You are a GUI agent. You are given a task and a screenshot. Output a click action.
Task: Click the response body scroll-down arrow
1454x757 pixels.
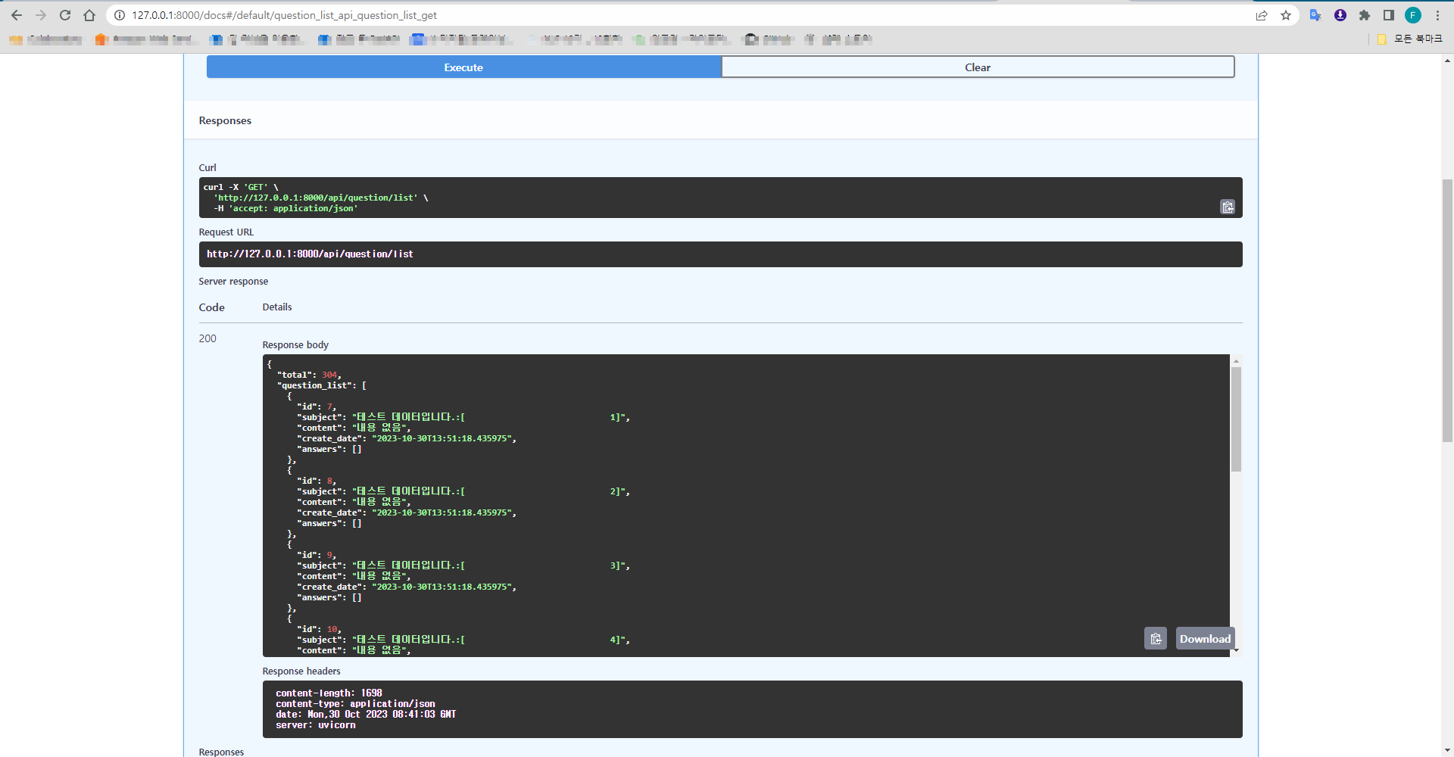tap(1236, 650)
